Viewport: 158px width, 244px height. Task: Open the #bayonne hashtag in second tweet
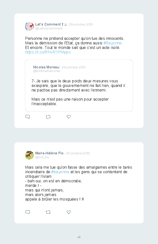(x=60, y=172)
